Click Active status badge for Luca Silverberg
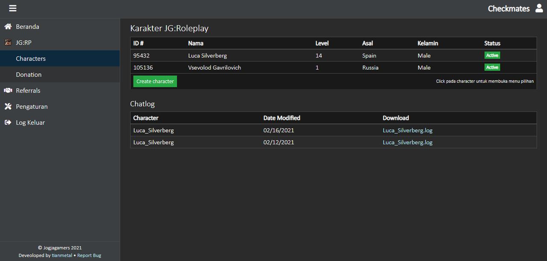 point(492,55)
